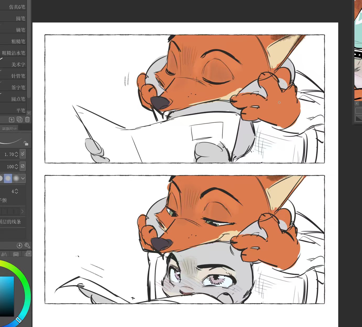Click the stabilization value 4 stepper
The image size is (362, 327).
pyautogui.click(x=16, y=191)
